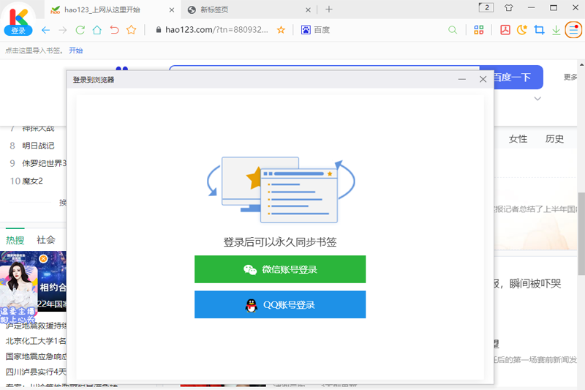Click the red undo closed-tab icon
The width and height of the screenshot is (585, 390).
pyautogui.click(x=114, y=30)
